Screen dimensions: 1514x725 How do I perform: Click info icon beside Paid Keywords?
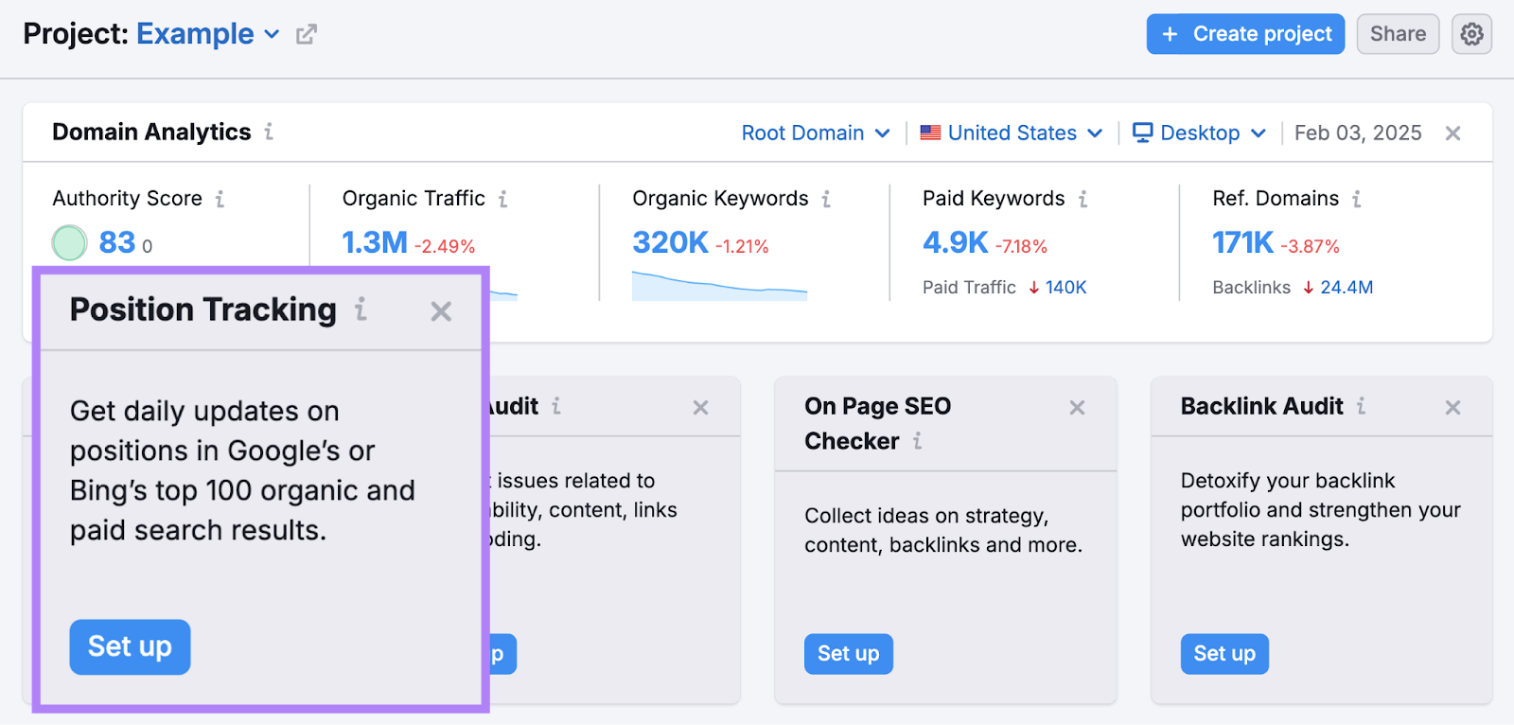click(x=1083, y=199)
